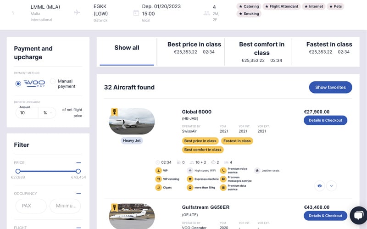Image resolution: width=367 pixels, height=229 pixels.
Task: Select the Manual payment radio option
Action: 53,81
